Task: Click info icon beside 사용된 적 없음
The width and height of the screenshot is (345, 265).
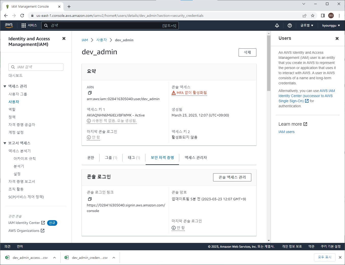Action: coord(89,121)
